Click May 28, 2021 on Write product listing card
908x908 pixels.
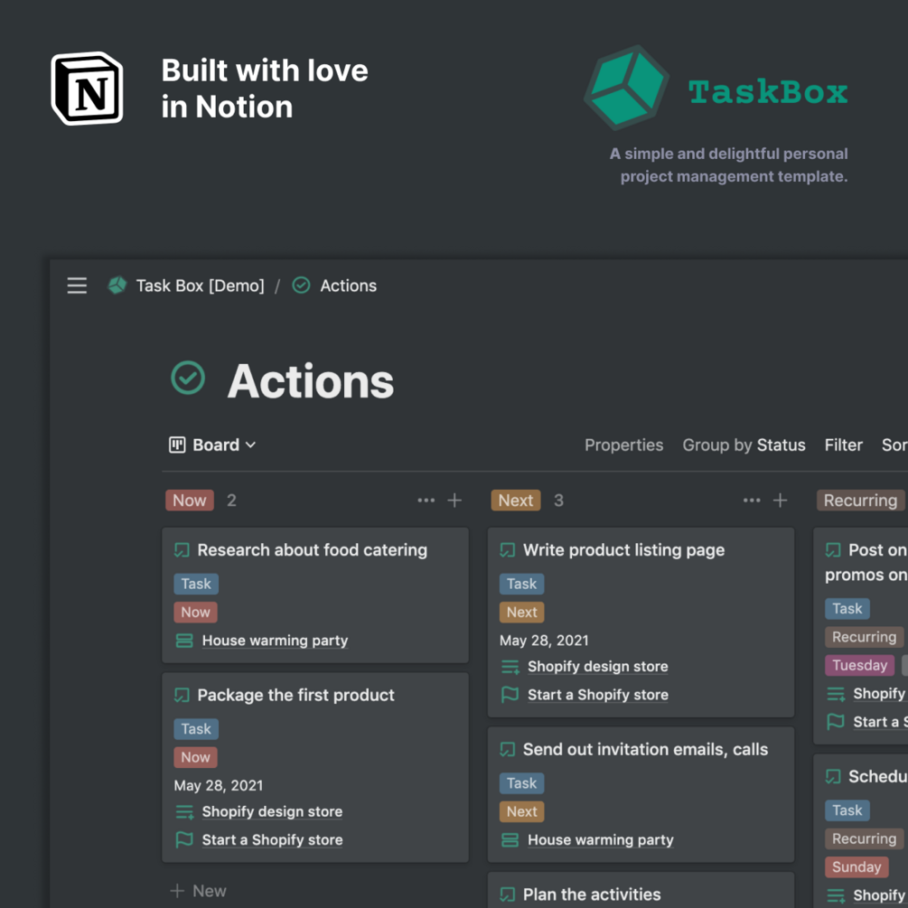coord(544,641)
